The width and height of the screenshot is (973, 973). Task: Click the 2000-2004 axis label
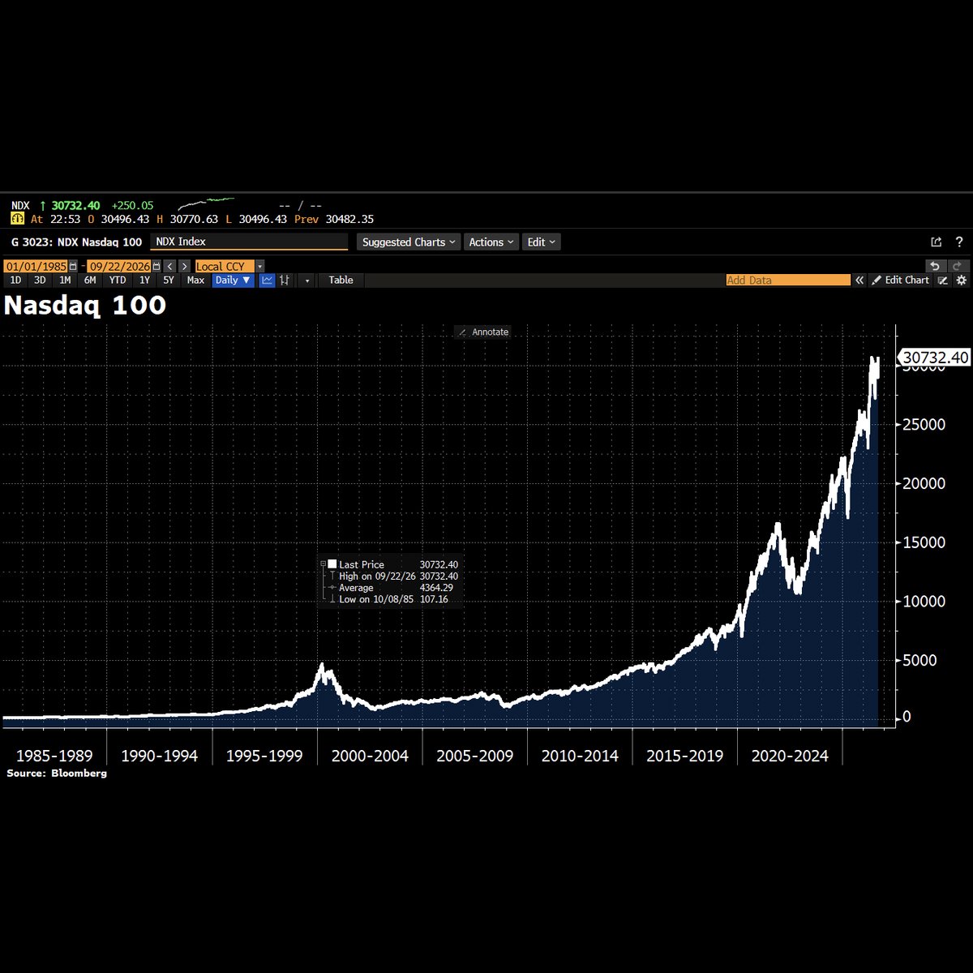pos(370,756)
